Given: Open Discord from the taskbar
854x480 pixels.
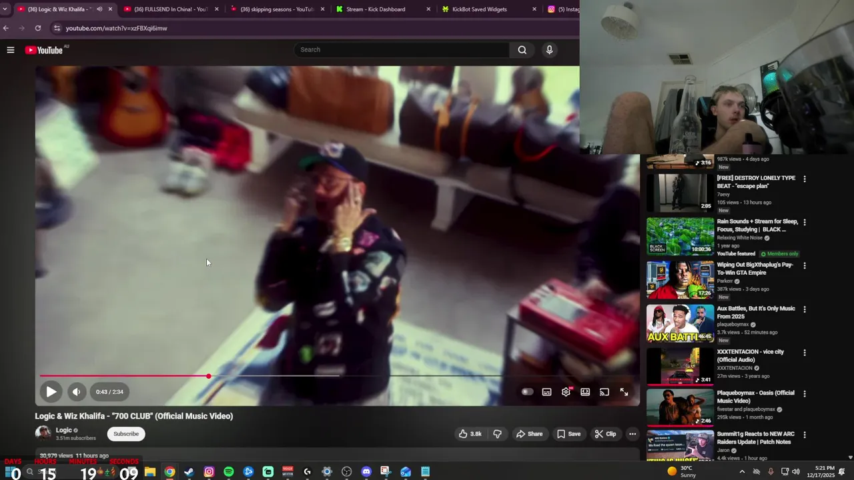Looking at the screenshot, I should point(366,472).
